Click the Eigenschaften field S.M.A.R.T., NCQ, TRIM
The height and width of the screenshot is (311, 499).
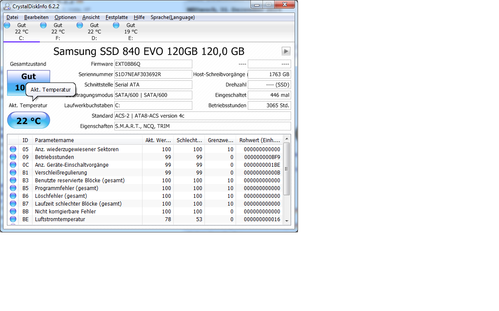click(202, 126)
